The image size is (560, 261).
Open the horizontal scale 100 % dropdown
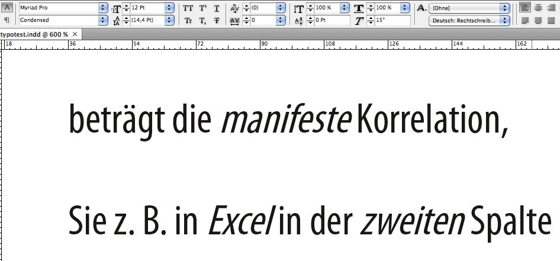tap(405, 8)
